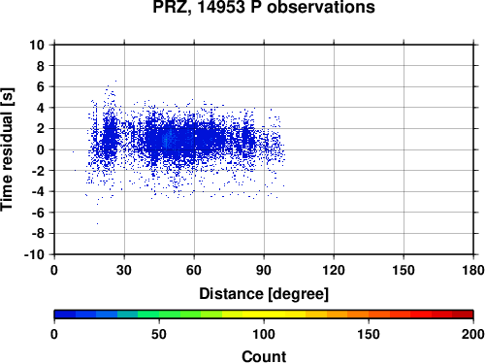Image resolution: width=485 pixels, height=363 pixels.
Task: Click the y-axis tick label '-2'
Action: click(38, 171)
